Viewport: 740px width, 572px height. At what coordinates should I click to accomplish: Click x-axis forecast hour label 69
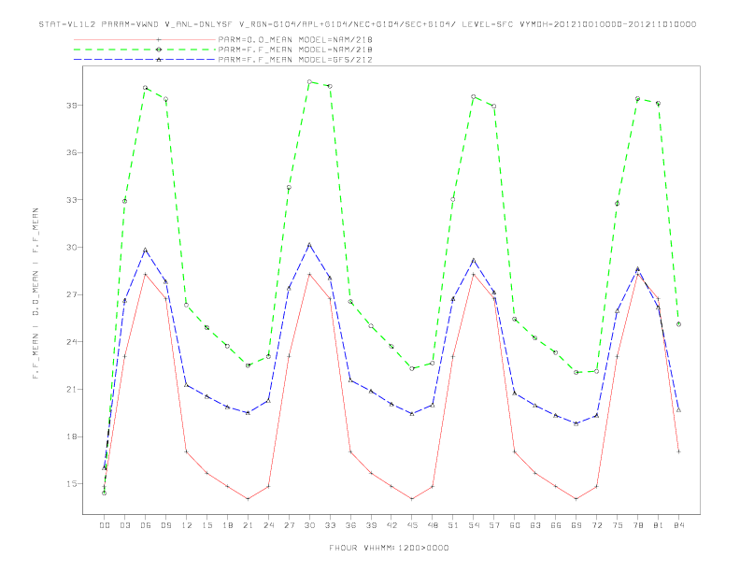click(x=576, y=525)
